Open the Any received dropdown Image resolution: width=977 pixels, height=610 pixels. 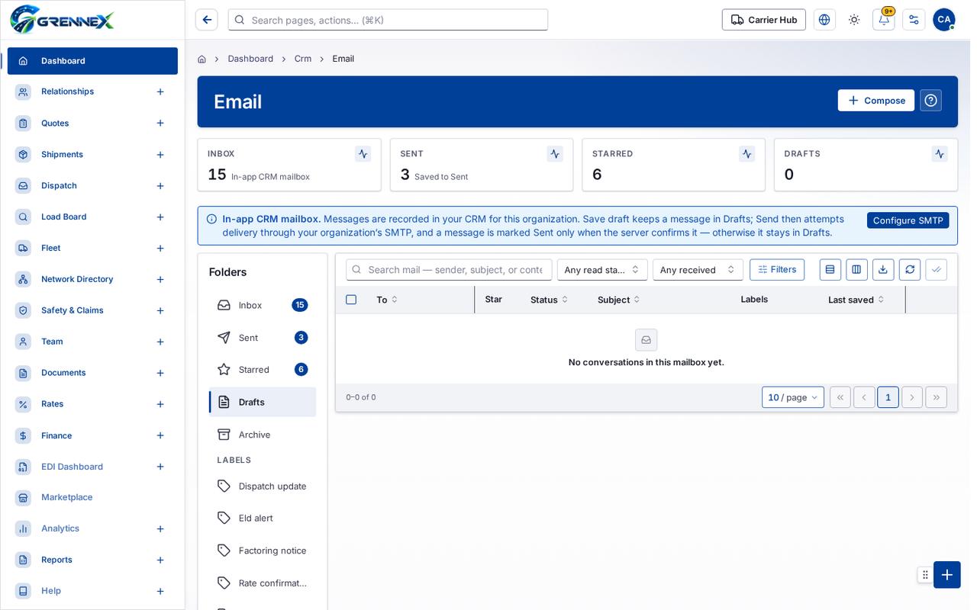pyautogui.click(x=698, y=270)
